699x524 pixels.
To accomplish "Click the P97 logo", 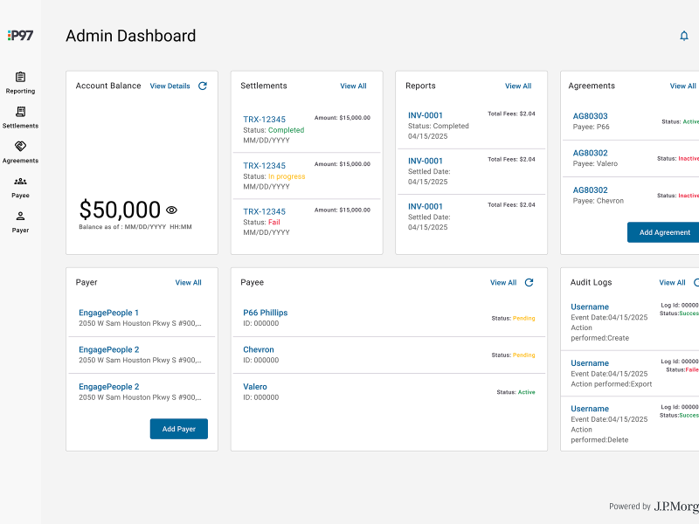I will [x=19, y=36].
